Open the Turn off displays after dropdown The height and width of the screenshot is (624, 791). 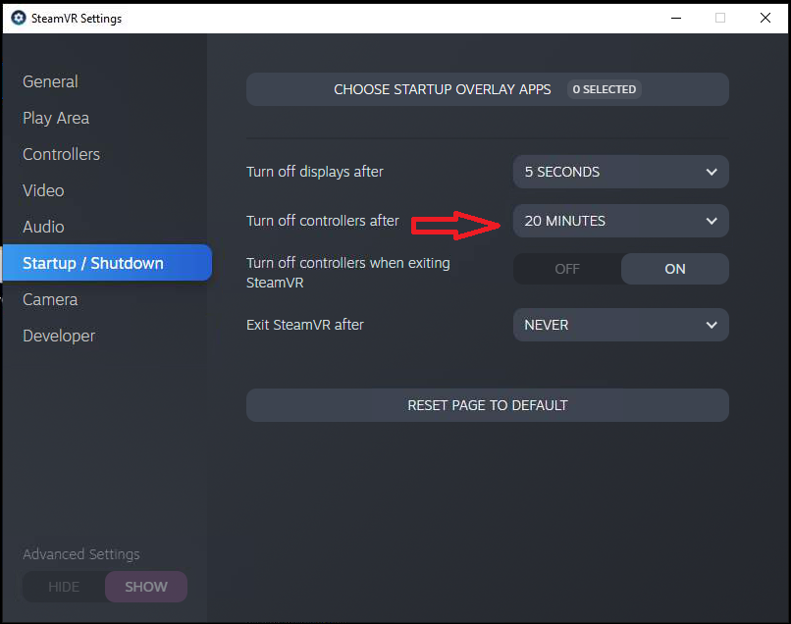620,172
